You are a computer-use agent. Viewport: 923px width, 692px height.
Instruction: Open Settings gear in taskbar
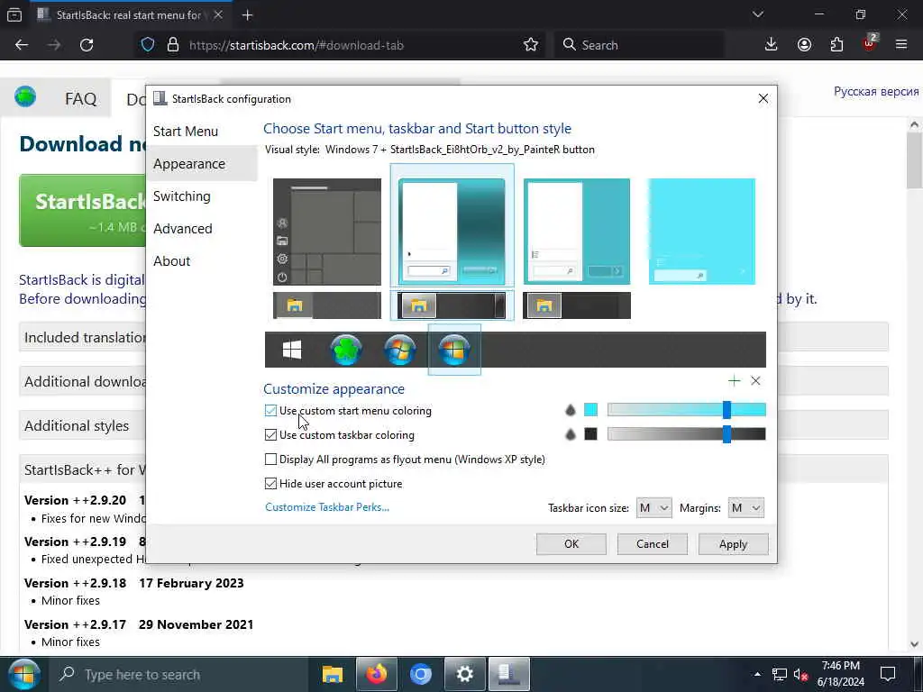[465, 674]
